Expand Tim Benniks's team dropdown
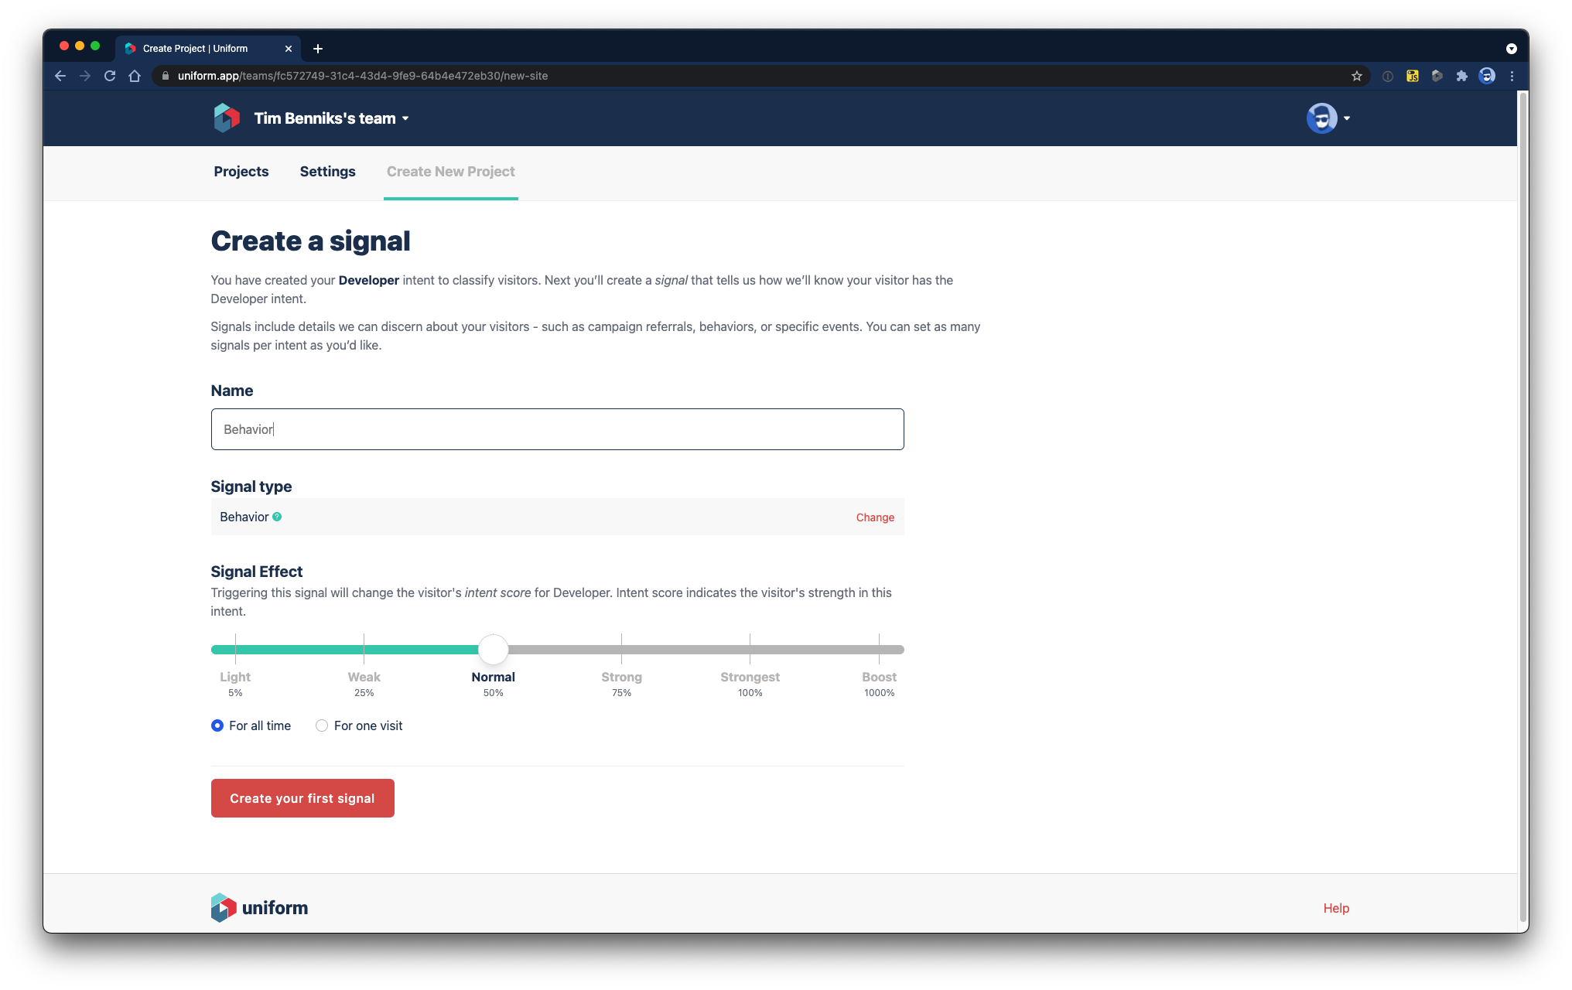Viewport: 1572px width, 990px height. pos(331,118)
